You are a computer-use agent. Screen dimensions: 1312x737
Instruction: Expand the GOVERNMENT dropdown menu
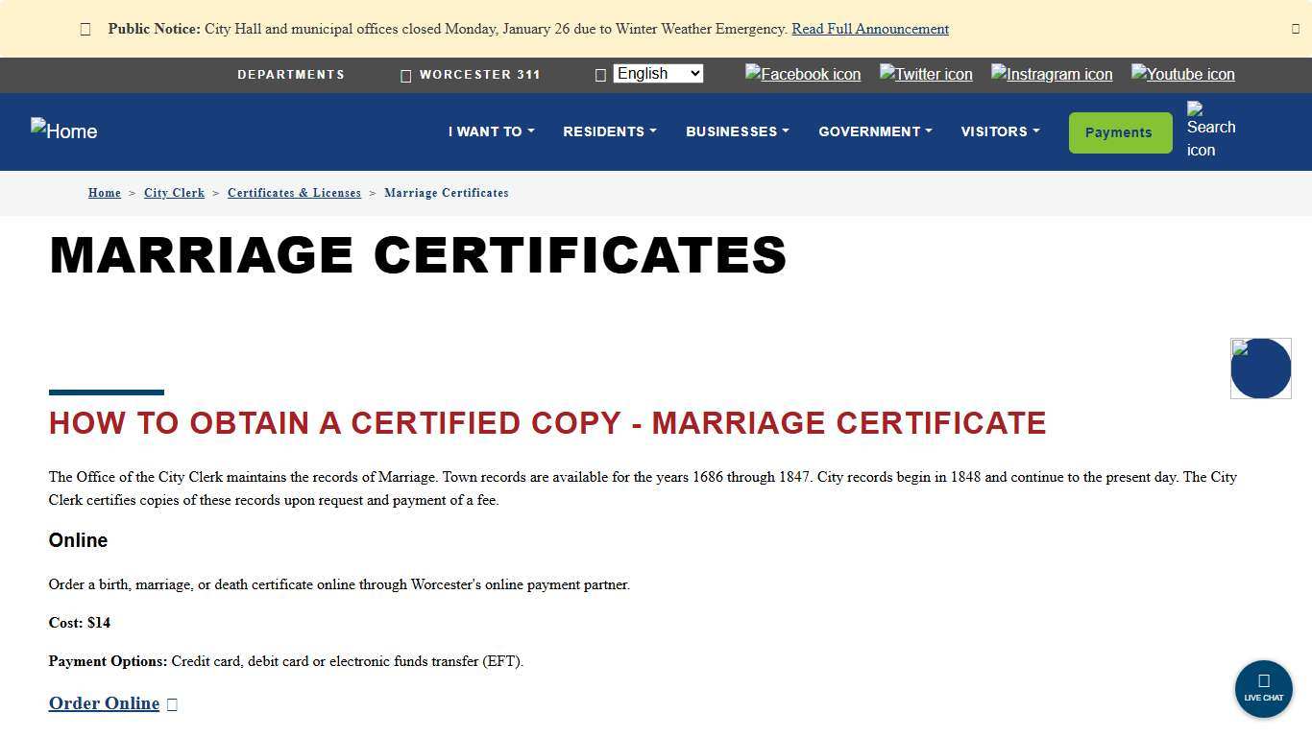pyautogui.click(x=874, y=131)
